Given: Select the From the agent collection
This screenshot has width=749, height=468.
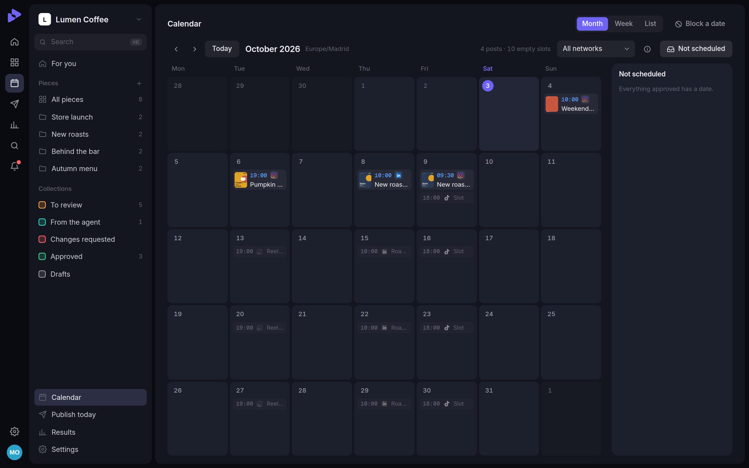Looking at the screenshot, I should point(90,222).
